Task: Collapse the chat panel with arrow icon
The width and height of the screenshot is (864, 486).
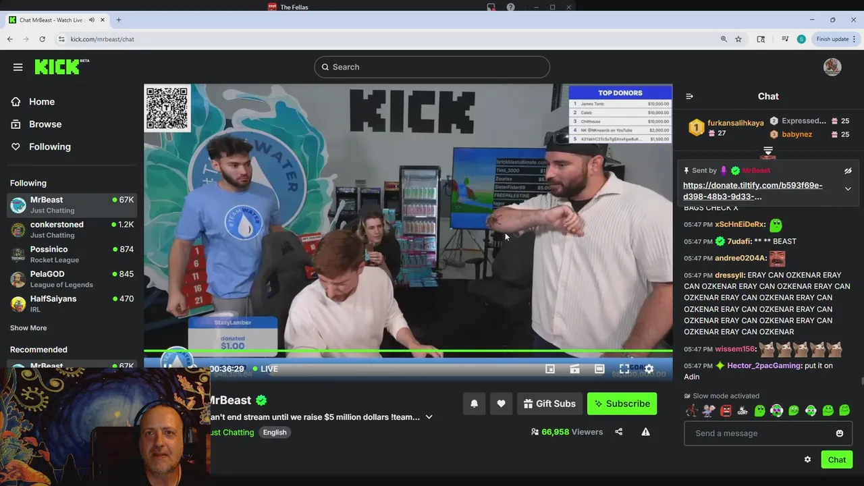Action: coord(689,97)
